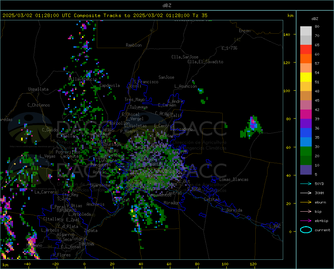Select the dark green 10-20 dBZ swatch

[x=306, y=161]
